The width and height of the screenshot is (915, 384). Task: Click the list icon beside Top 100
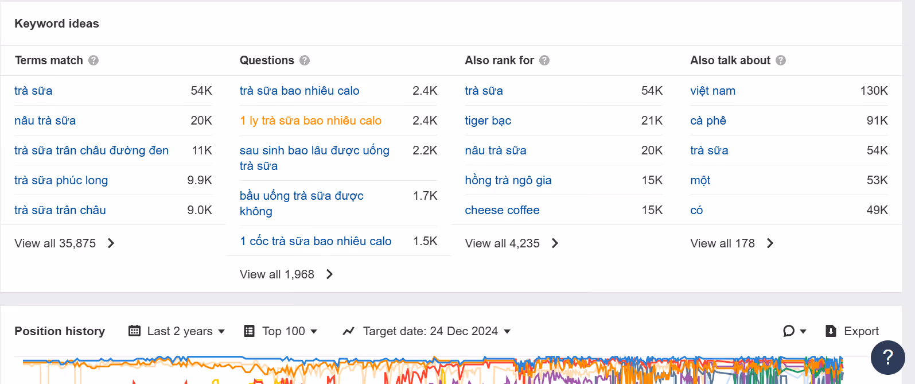tap(249, 331)
